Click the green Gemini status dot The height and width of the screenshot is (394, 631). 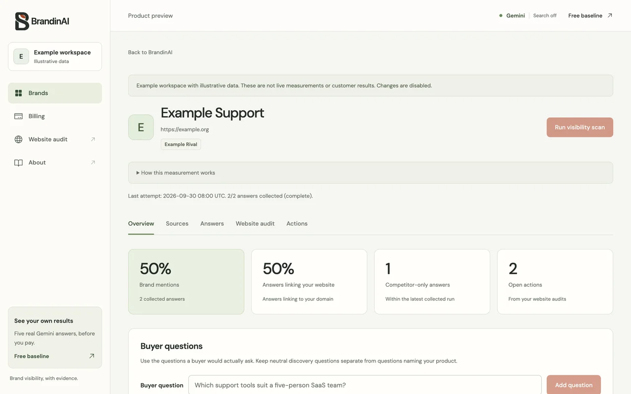pos(501,16)
